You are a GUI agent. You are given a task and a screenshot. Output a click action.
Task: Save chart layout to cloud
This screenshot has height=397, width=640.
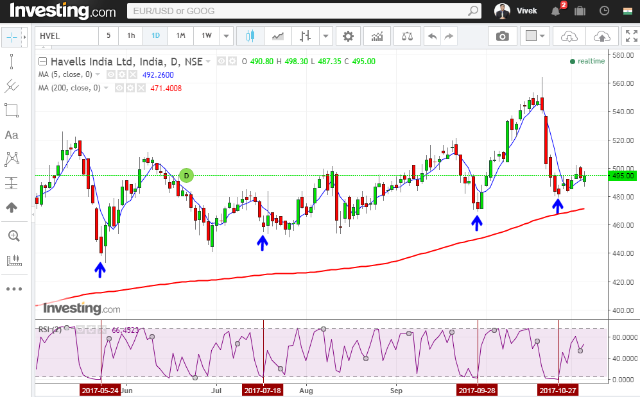click(601, 37)
